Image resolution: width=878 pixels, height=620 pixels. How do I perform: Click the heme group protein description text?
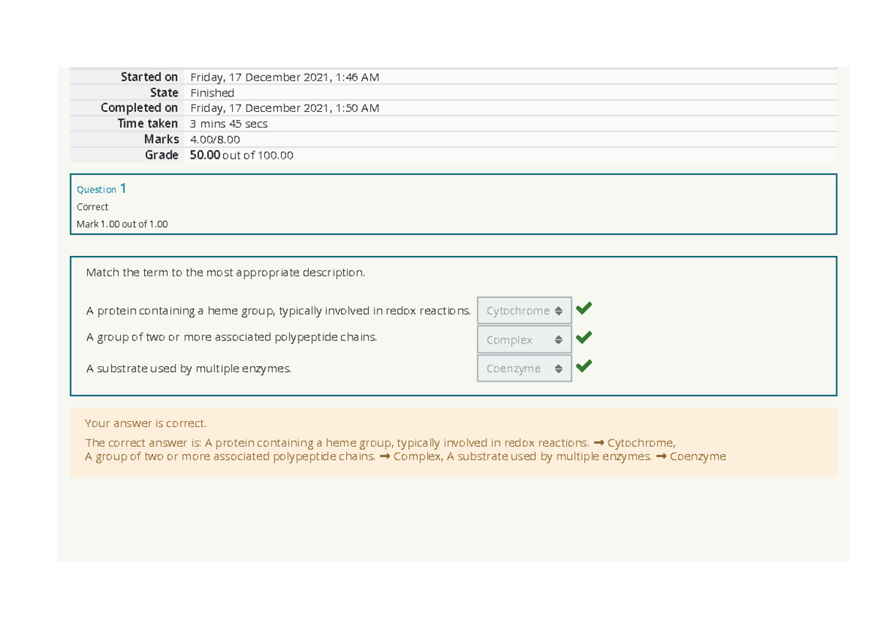(x=279, y=311)
